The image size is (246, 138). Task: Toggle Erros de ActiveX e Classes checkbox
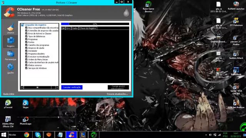(x=27, y=33)
